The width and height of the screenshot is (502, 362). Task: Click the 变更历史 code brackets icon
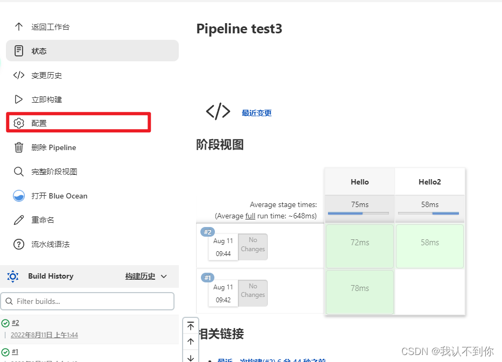coord(19,75)
